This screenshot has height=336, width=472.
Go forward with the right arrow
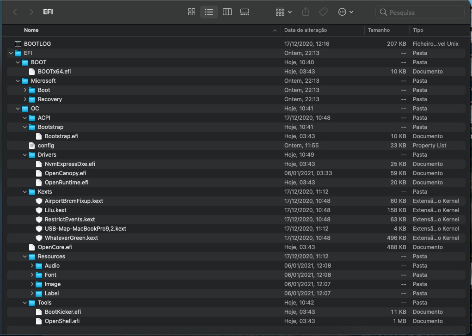pyautogui.click(x=31, y=12)
